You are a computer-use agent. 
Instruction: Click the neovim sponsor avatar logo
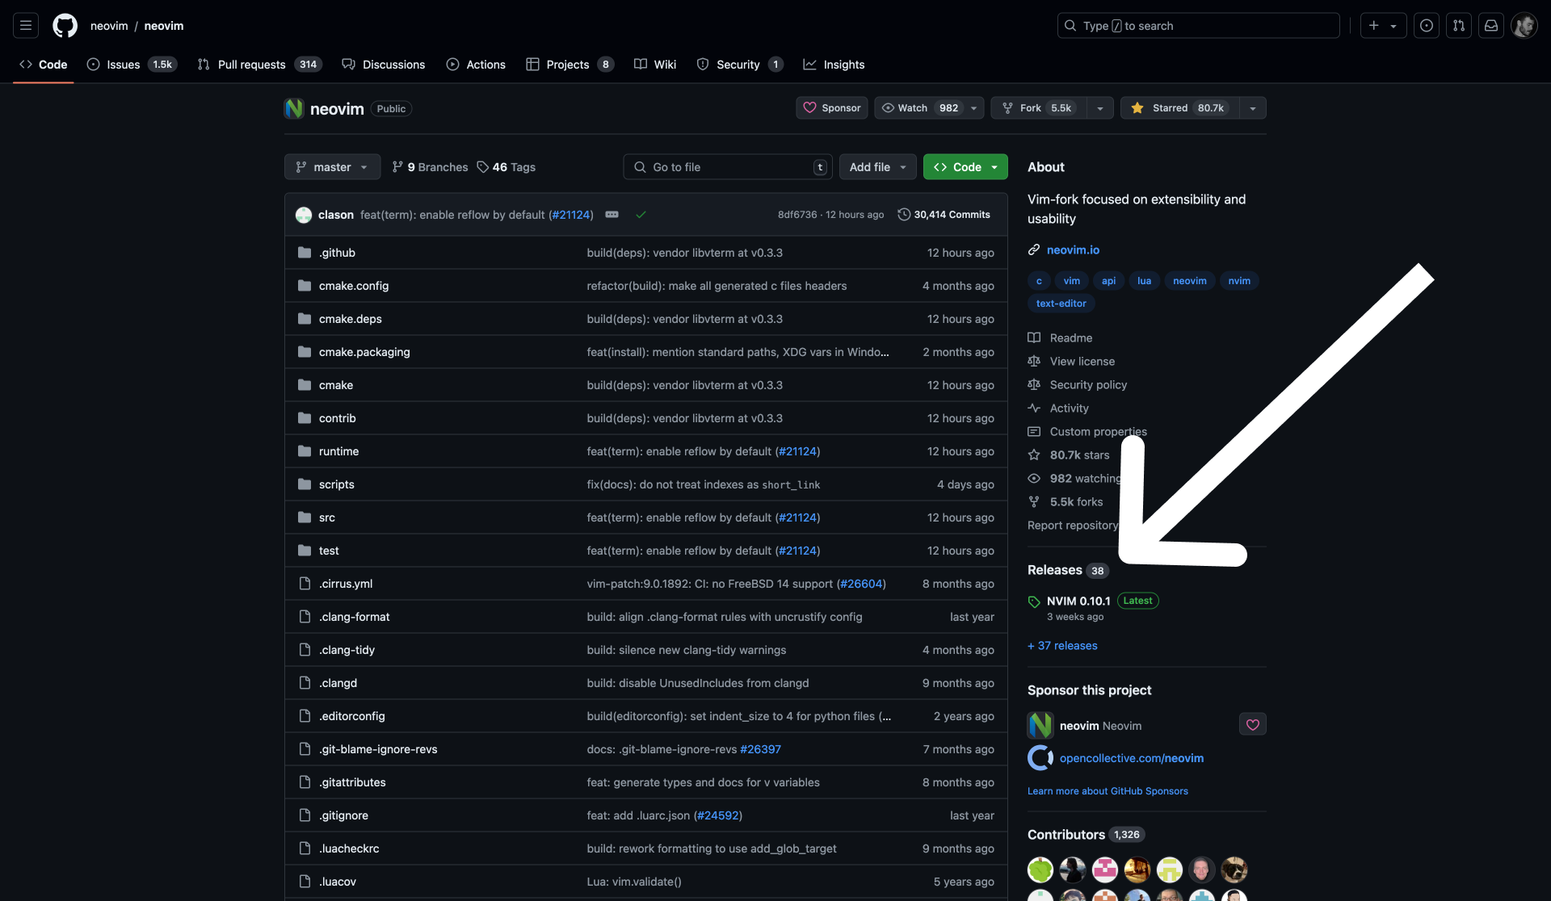pyautogui.click(x=1040, y=725)
